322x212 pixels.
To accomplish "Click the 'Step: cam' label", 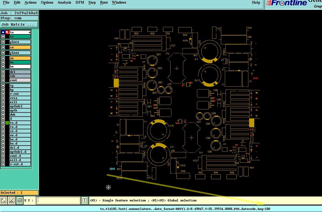I will tap(19, 18).
